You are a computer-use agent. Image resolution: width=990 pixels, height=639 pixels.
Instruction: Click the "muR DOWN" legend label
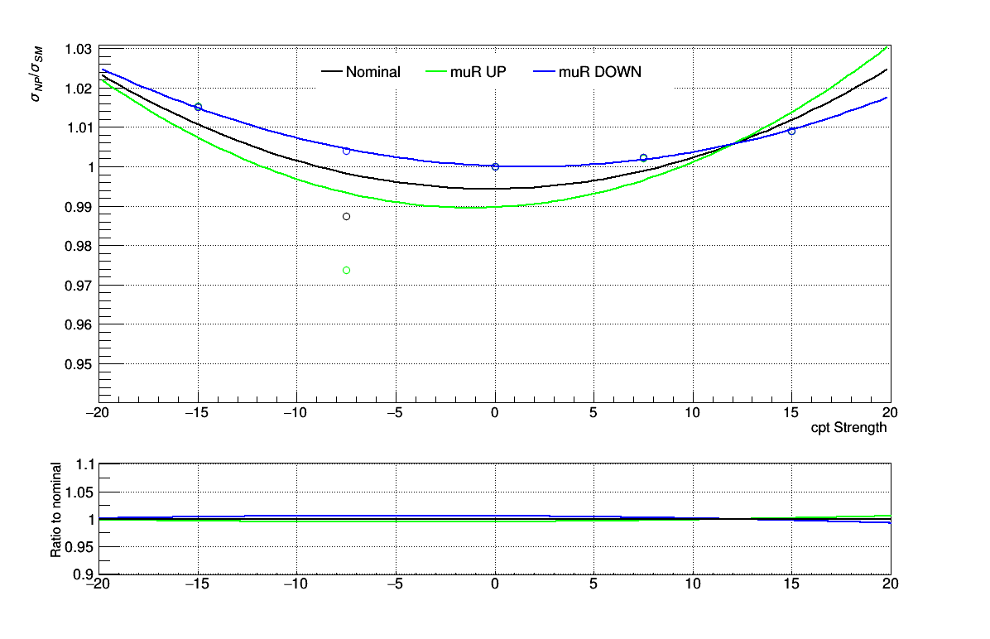(x=600, y=72)
